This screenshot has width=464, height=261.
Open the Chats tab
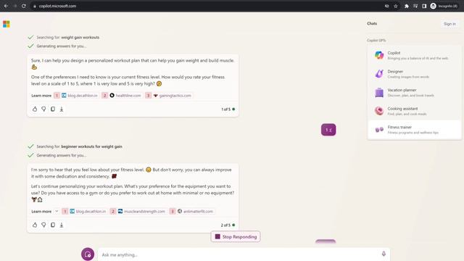372,23
